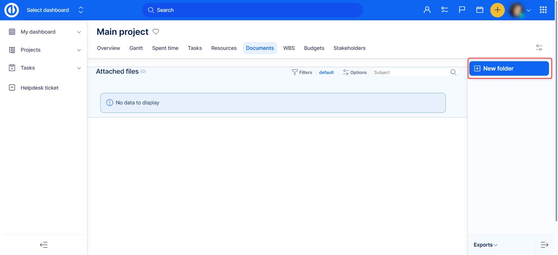Image resolution: width=558 pixels, height=255 pixels.
Task: Click the yellow plus create button
Action: point(497,10)
